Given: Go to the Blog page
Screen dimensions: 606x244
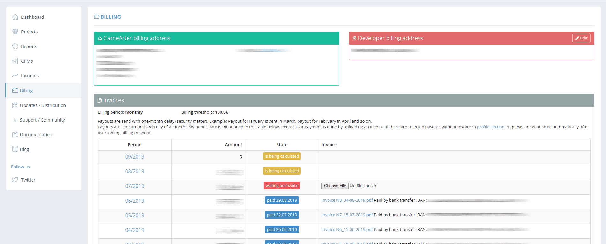Looking at the screenshot, I should [44, 149].
